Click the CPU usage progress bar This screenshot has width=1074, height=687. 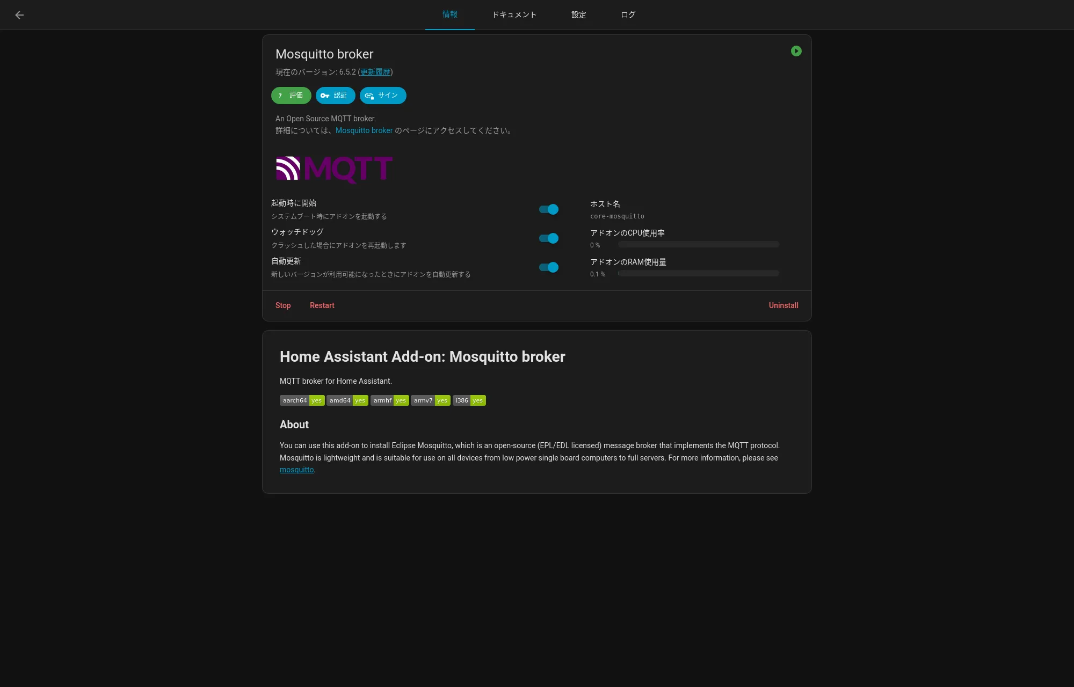(x=698, y=244)
